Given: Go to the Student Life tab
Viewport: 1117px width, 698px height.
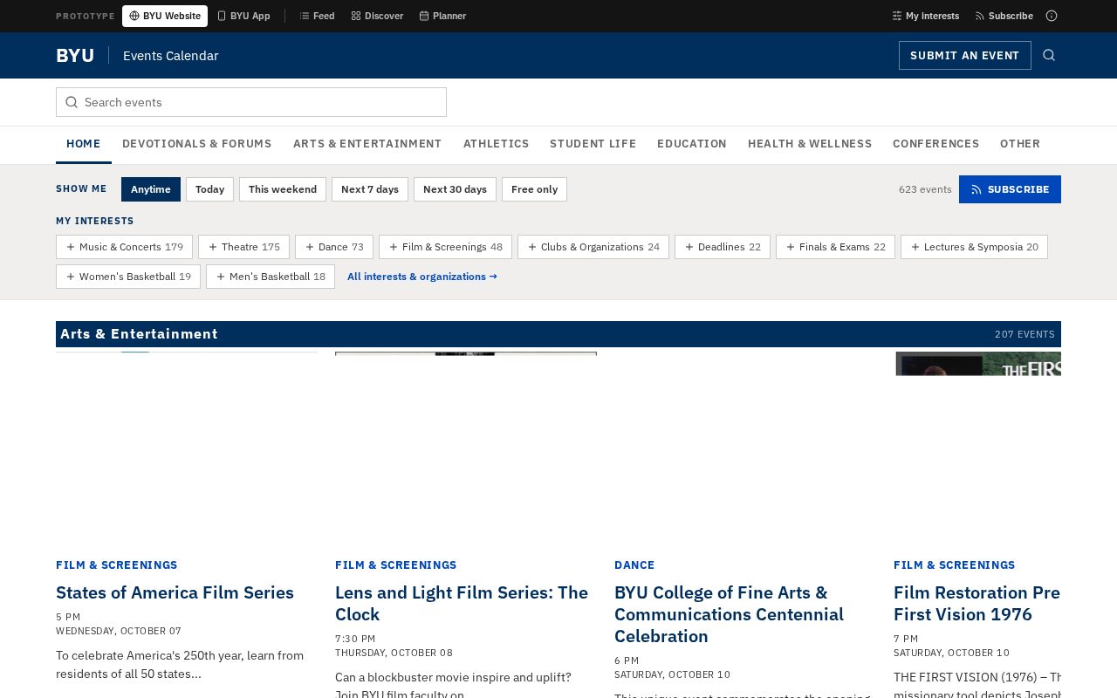Looking at the screenshot, I should click(593, 144).
